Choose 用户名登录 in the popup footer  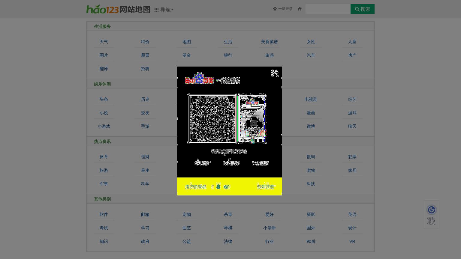196,187
